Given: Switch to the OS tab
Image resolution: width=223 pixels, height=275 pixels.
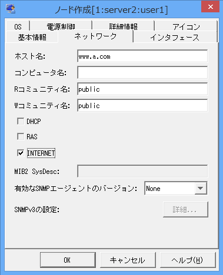Looking at the screenshot, I should point(18,26).
